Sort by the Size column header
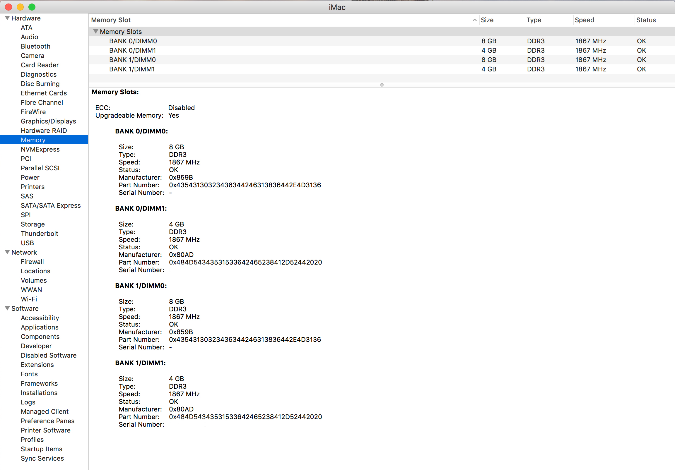Screen dimensions: 675x470 pyautogui.click(x=487, y=20)
